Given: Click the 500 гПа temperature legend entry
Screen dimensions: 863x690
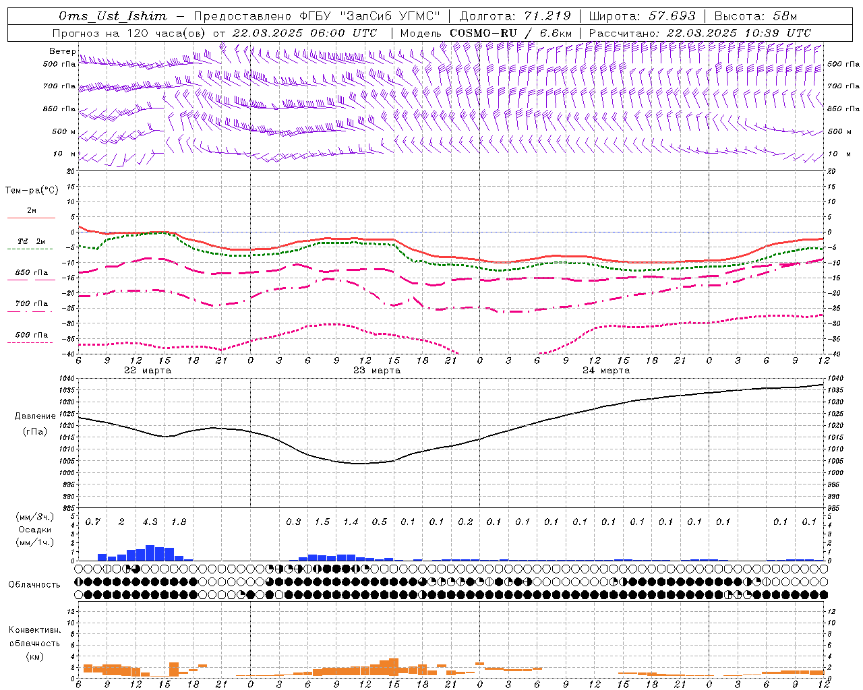Looking at the screenshot, I should coord(31,335).
